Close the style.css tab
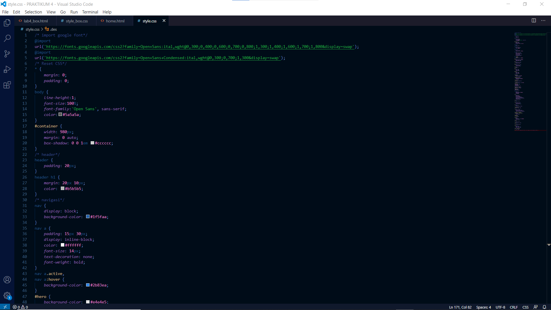 [x=164, y=21]
